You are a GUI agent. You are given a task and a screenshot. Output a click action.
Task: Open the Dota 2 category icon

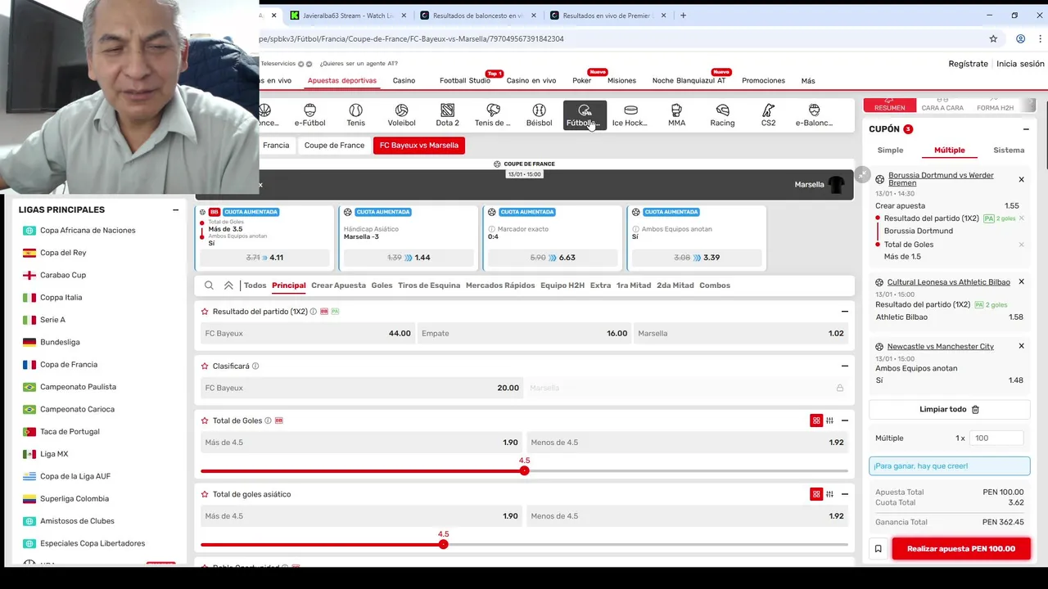click(447, 115)
